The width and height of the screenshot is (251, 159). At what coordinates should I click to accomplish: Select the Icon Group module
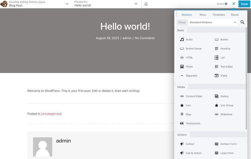pos(224,106)
